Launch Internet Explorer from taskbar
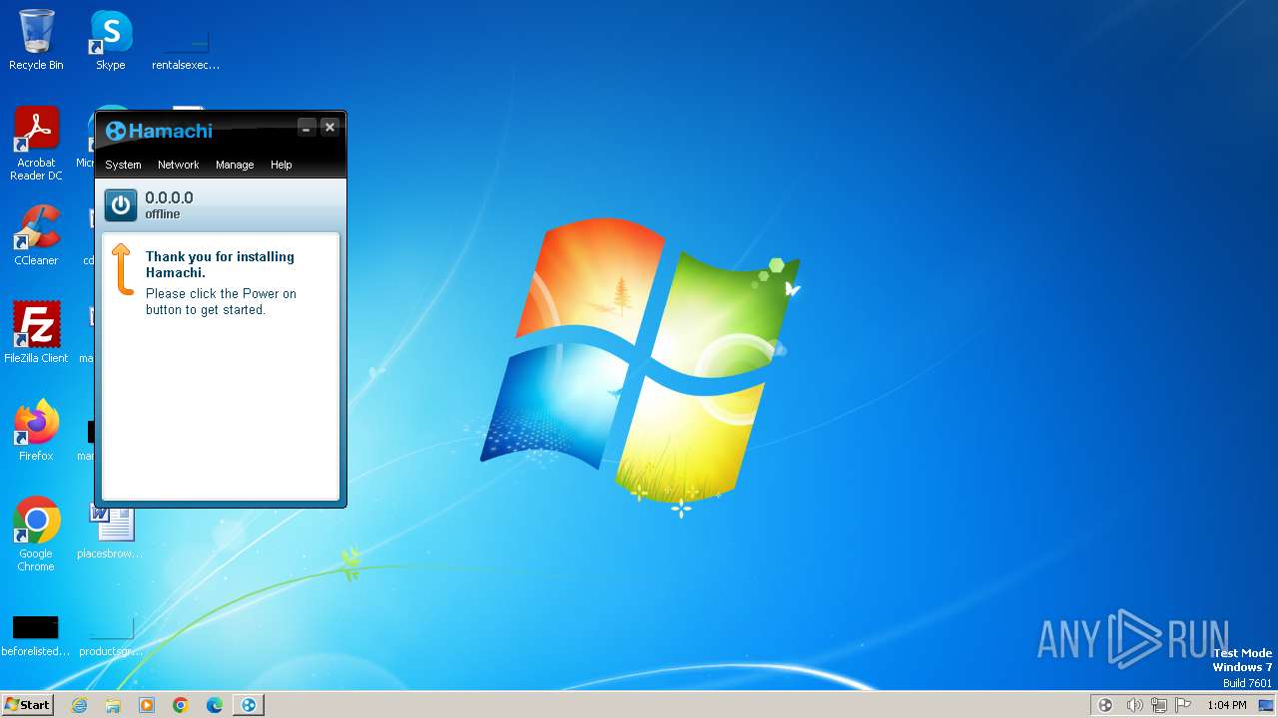The image size is (1278, 718). (x=79, y=705)
